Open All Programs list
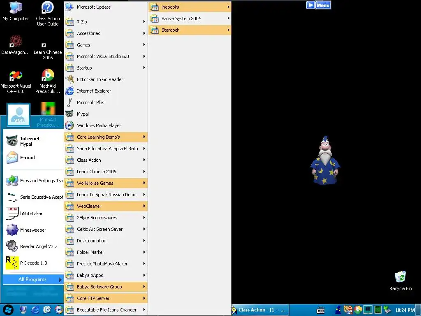This screenshot has width=421, height=316. pos(33,279)
